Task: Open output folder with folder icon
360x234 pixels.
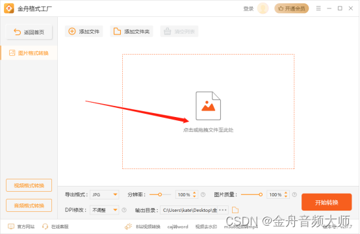Action: tap(235, 210)
